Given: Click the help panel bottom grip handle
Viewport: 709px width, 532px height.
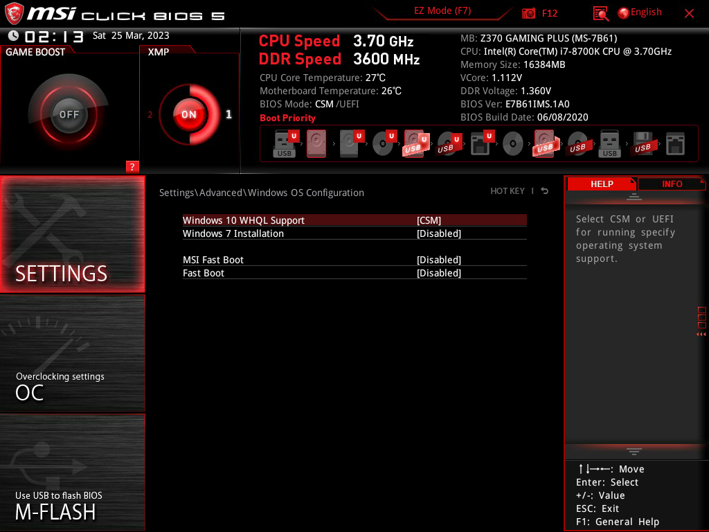Looking at the screenshot, I should point(634,452).
